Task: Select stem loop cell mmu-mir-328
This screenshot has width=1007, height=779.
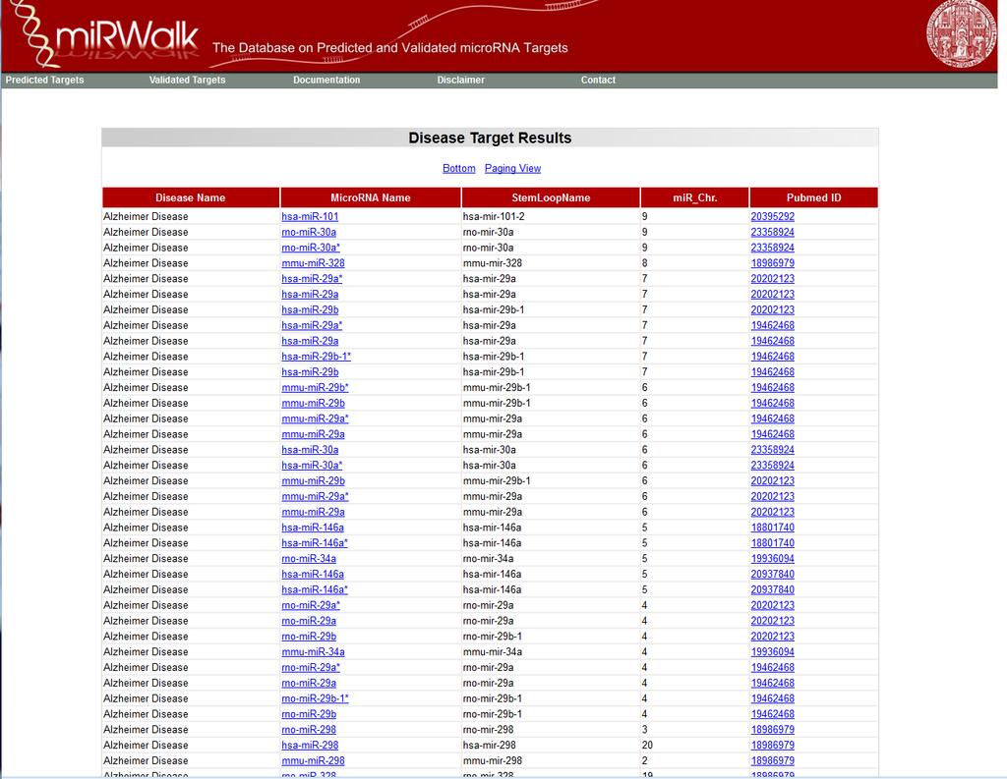Action: [x=493, y=263]
